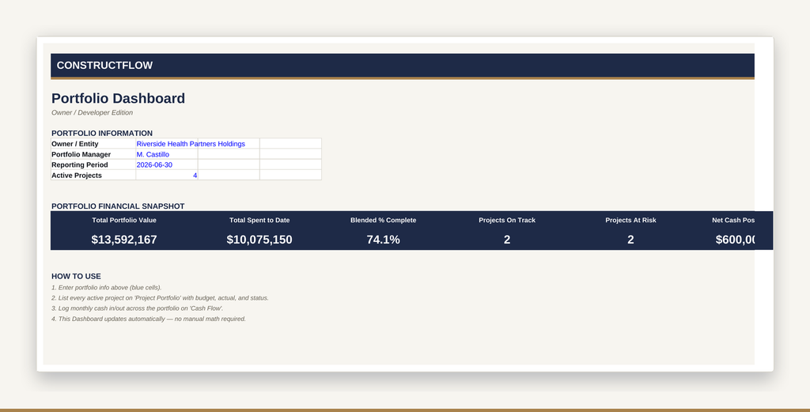This screenshot has height=412, width=810.
Task: Select the 2026-06-30 date cell
Action: click(x=166, y=164)
